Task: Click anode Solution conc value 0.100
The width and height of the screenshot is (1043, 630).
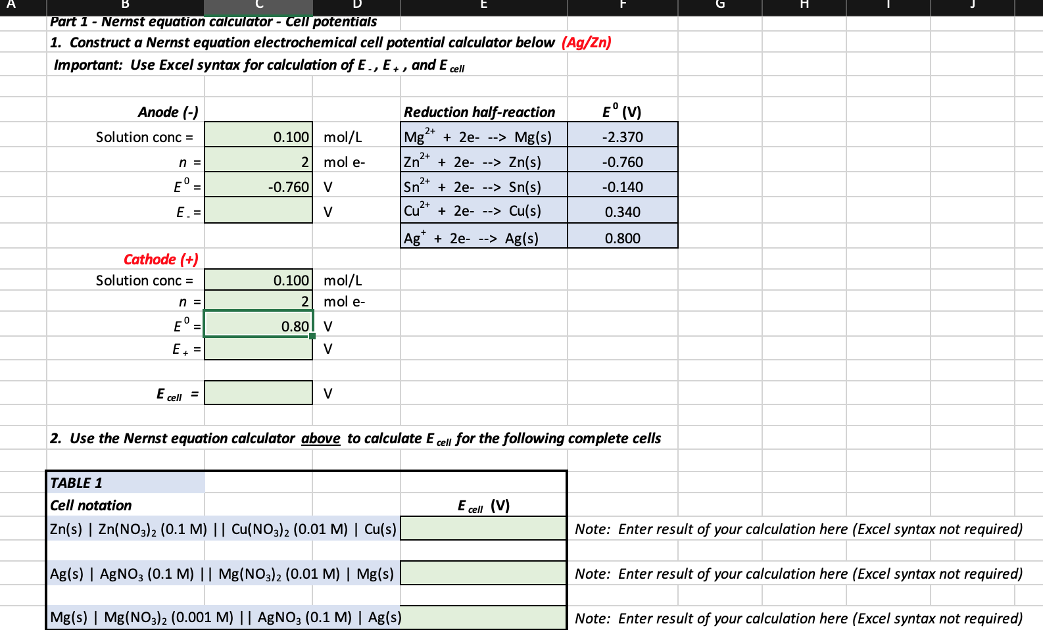Action: point(258,135)
